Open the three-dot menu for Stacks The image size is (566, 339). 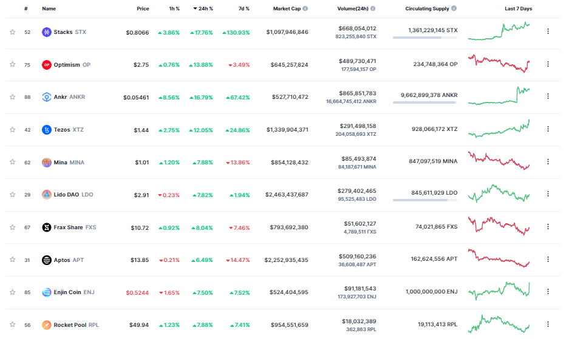pos(548,31)
